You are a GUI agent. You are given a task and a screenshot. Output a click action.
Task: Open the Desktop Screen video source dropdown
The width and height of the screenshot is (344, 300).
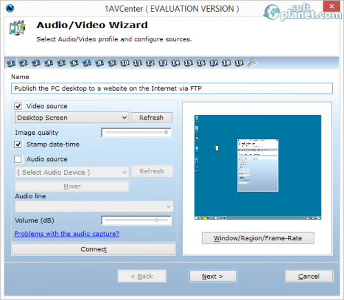tap(72, 118)
